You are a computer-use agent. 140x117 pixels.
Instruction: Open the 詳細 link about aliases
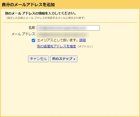82,40
